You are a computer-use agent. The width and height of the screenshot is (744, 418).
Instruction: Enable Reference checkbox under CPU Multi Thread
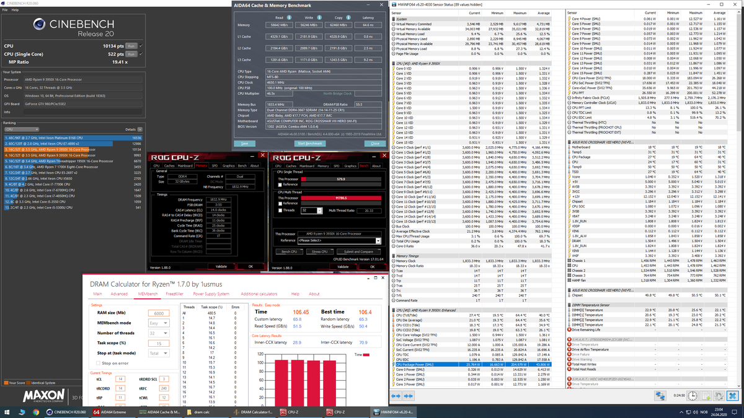coord(280,203)
